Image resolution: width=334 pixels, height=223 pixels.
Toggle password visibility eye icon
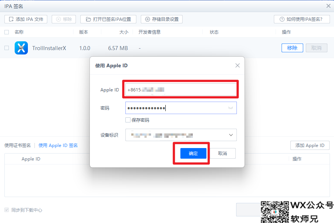231,108
